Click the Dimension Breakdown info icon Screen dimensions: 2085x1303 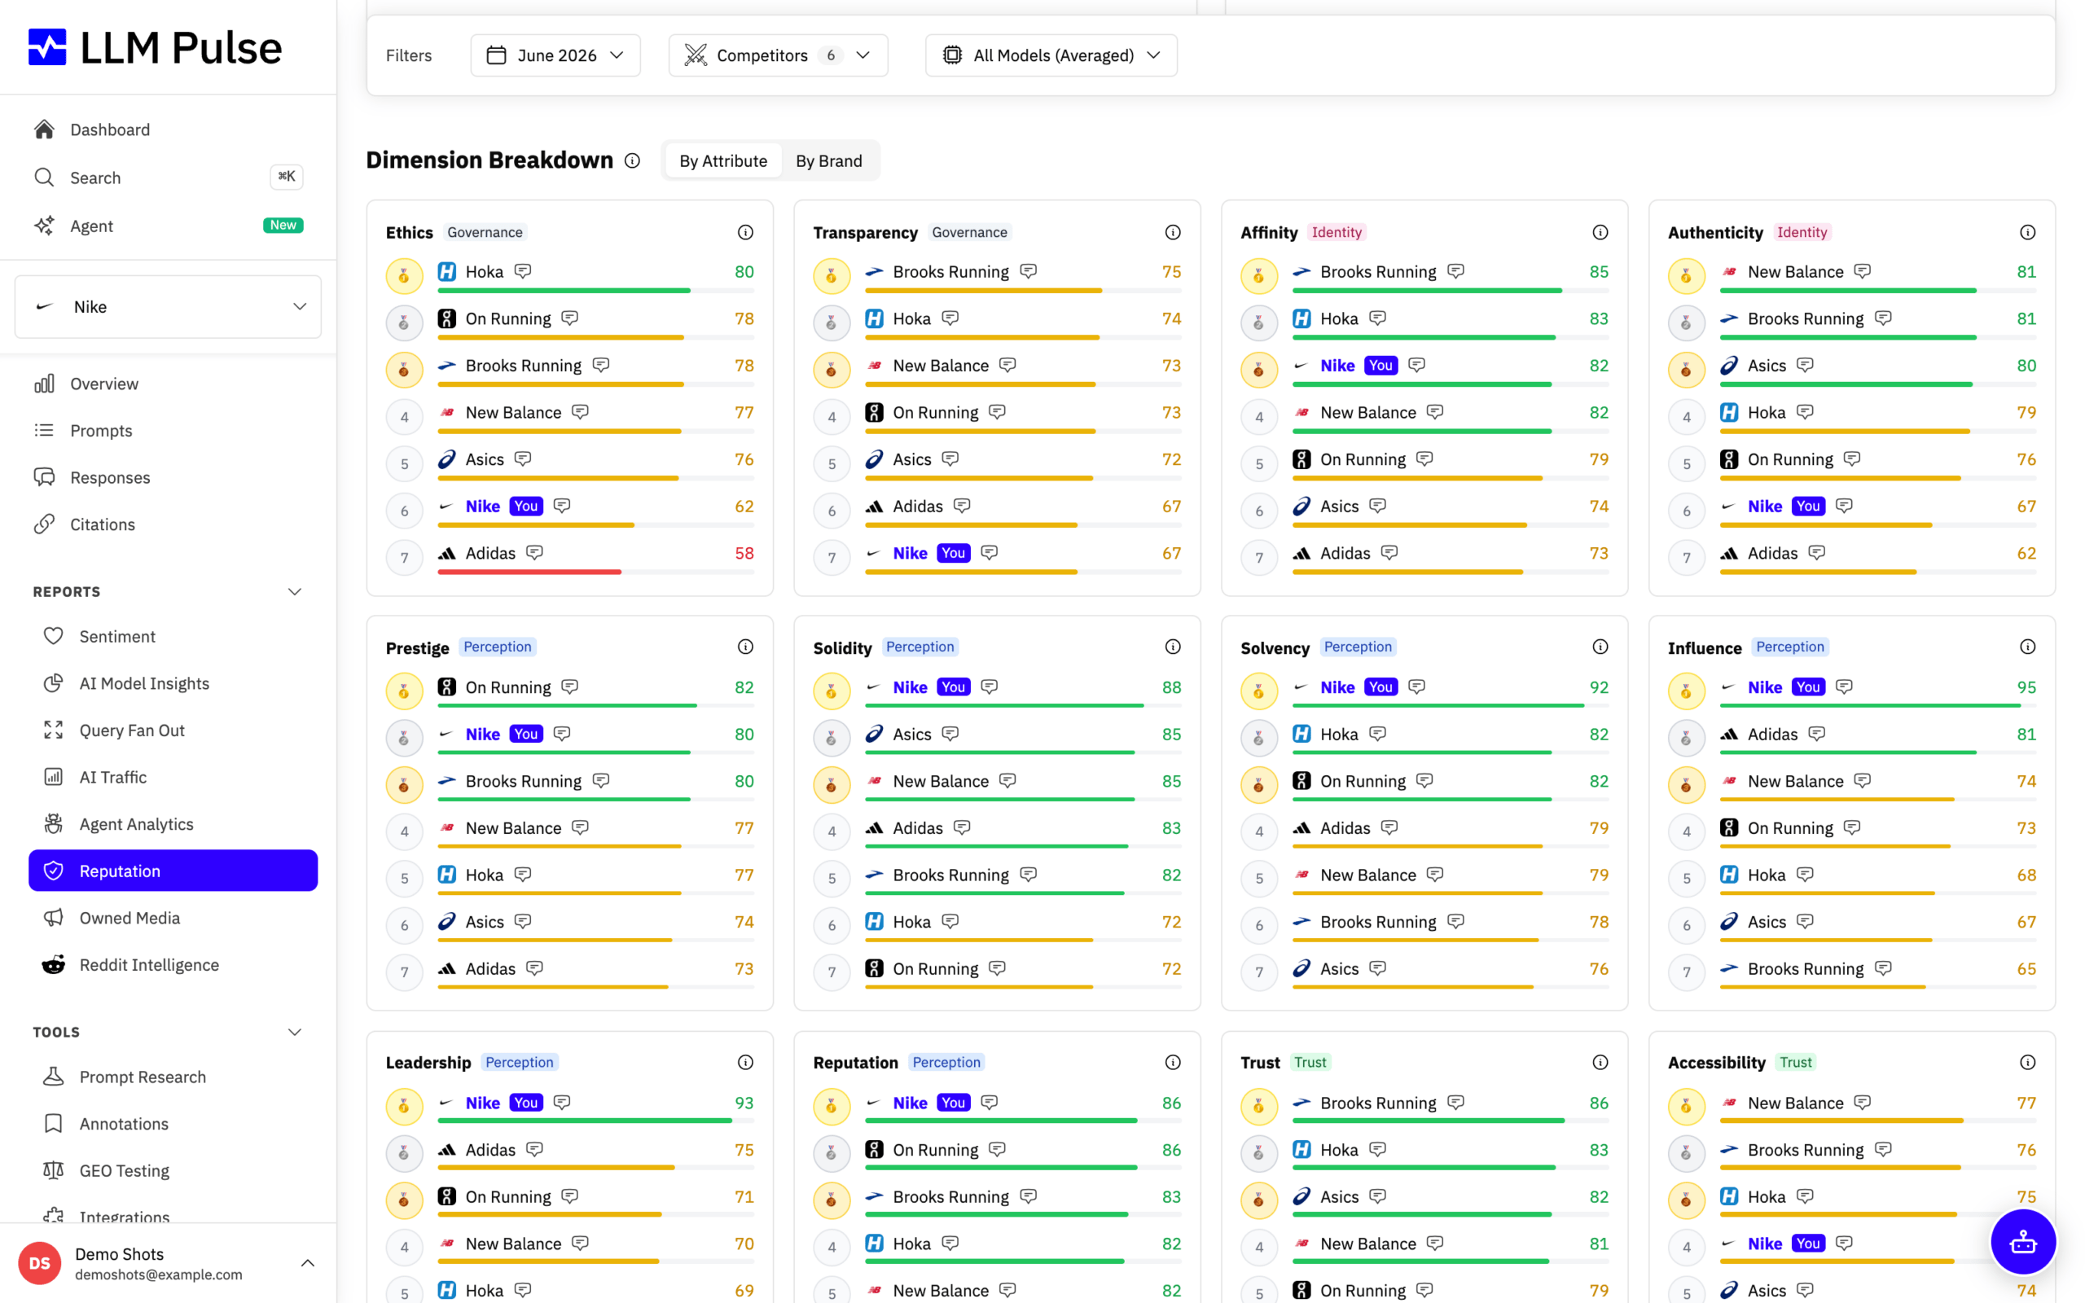[632, 161]
